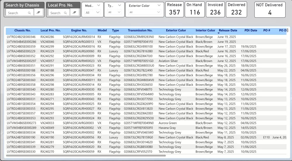Click the table vertical scrollbar thumb
This screenshot has height=161, width=292.
tap(288, 30)
